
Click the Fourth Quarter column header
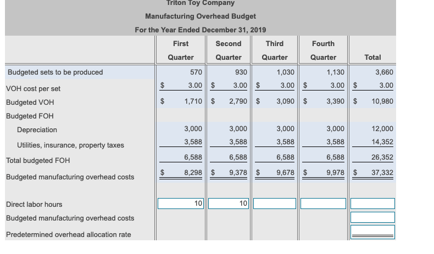[323, 50]
